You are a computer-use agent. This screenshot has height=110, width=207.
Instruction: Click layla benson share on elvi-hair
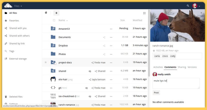[97, 79]
